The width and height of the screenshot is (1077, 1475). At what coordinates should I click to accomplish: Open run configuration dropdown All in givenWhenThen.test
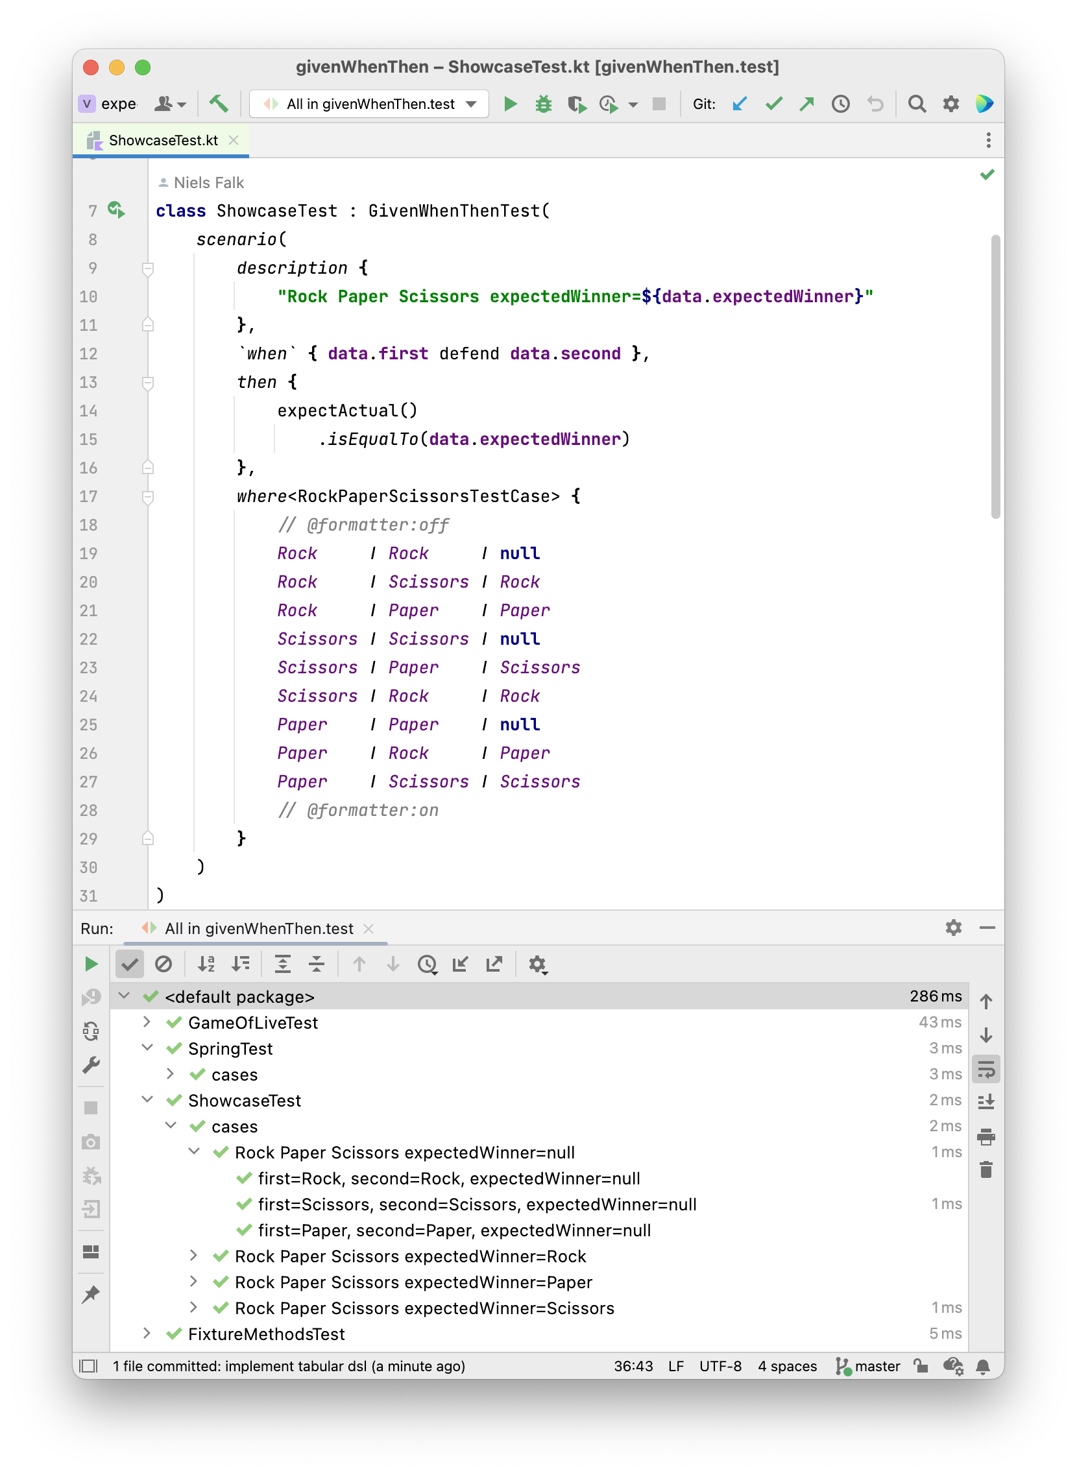click(x=370, y=104)
